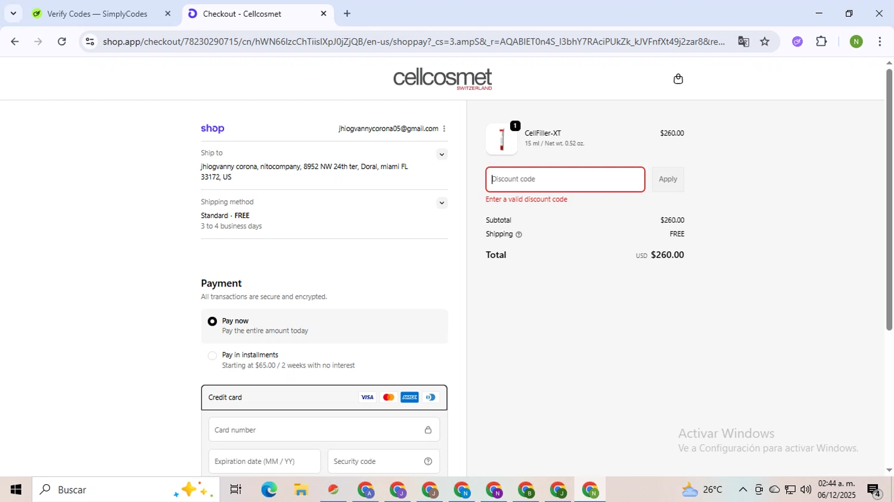Open the Chrome extensions puzzle icon
Image resolution: width=894 pixels, height=502 pixels.
(821, 42)
